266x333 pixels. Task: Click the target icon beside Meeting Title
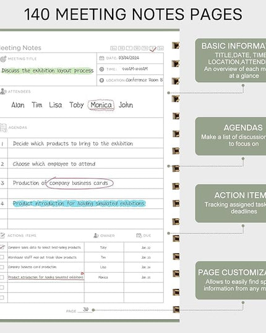tap(3, 59)
